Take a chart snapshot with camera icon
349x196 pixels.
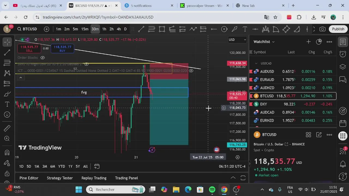point(323,29)
